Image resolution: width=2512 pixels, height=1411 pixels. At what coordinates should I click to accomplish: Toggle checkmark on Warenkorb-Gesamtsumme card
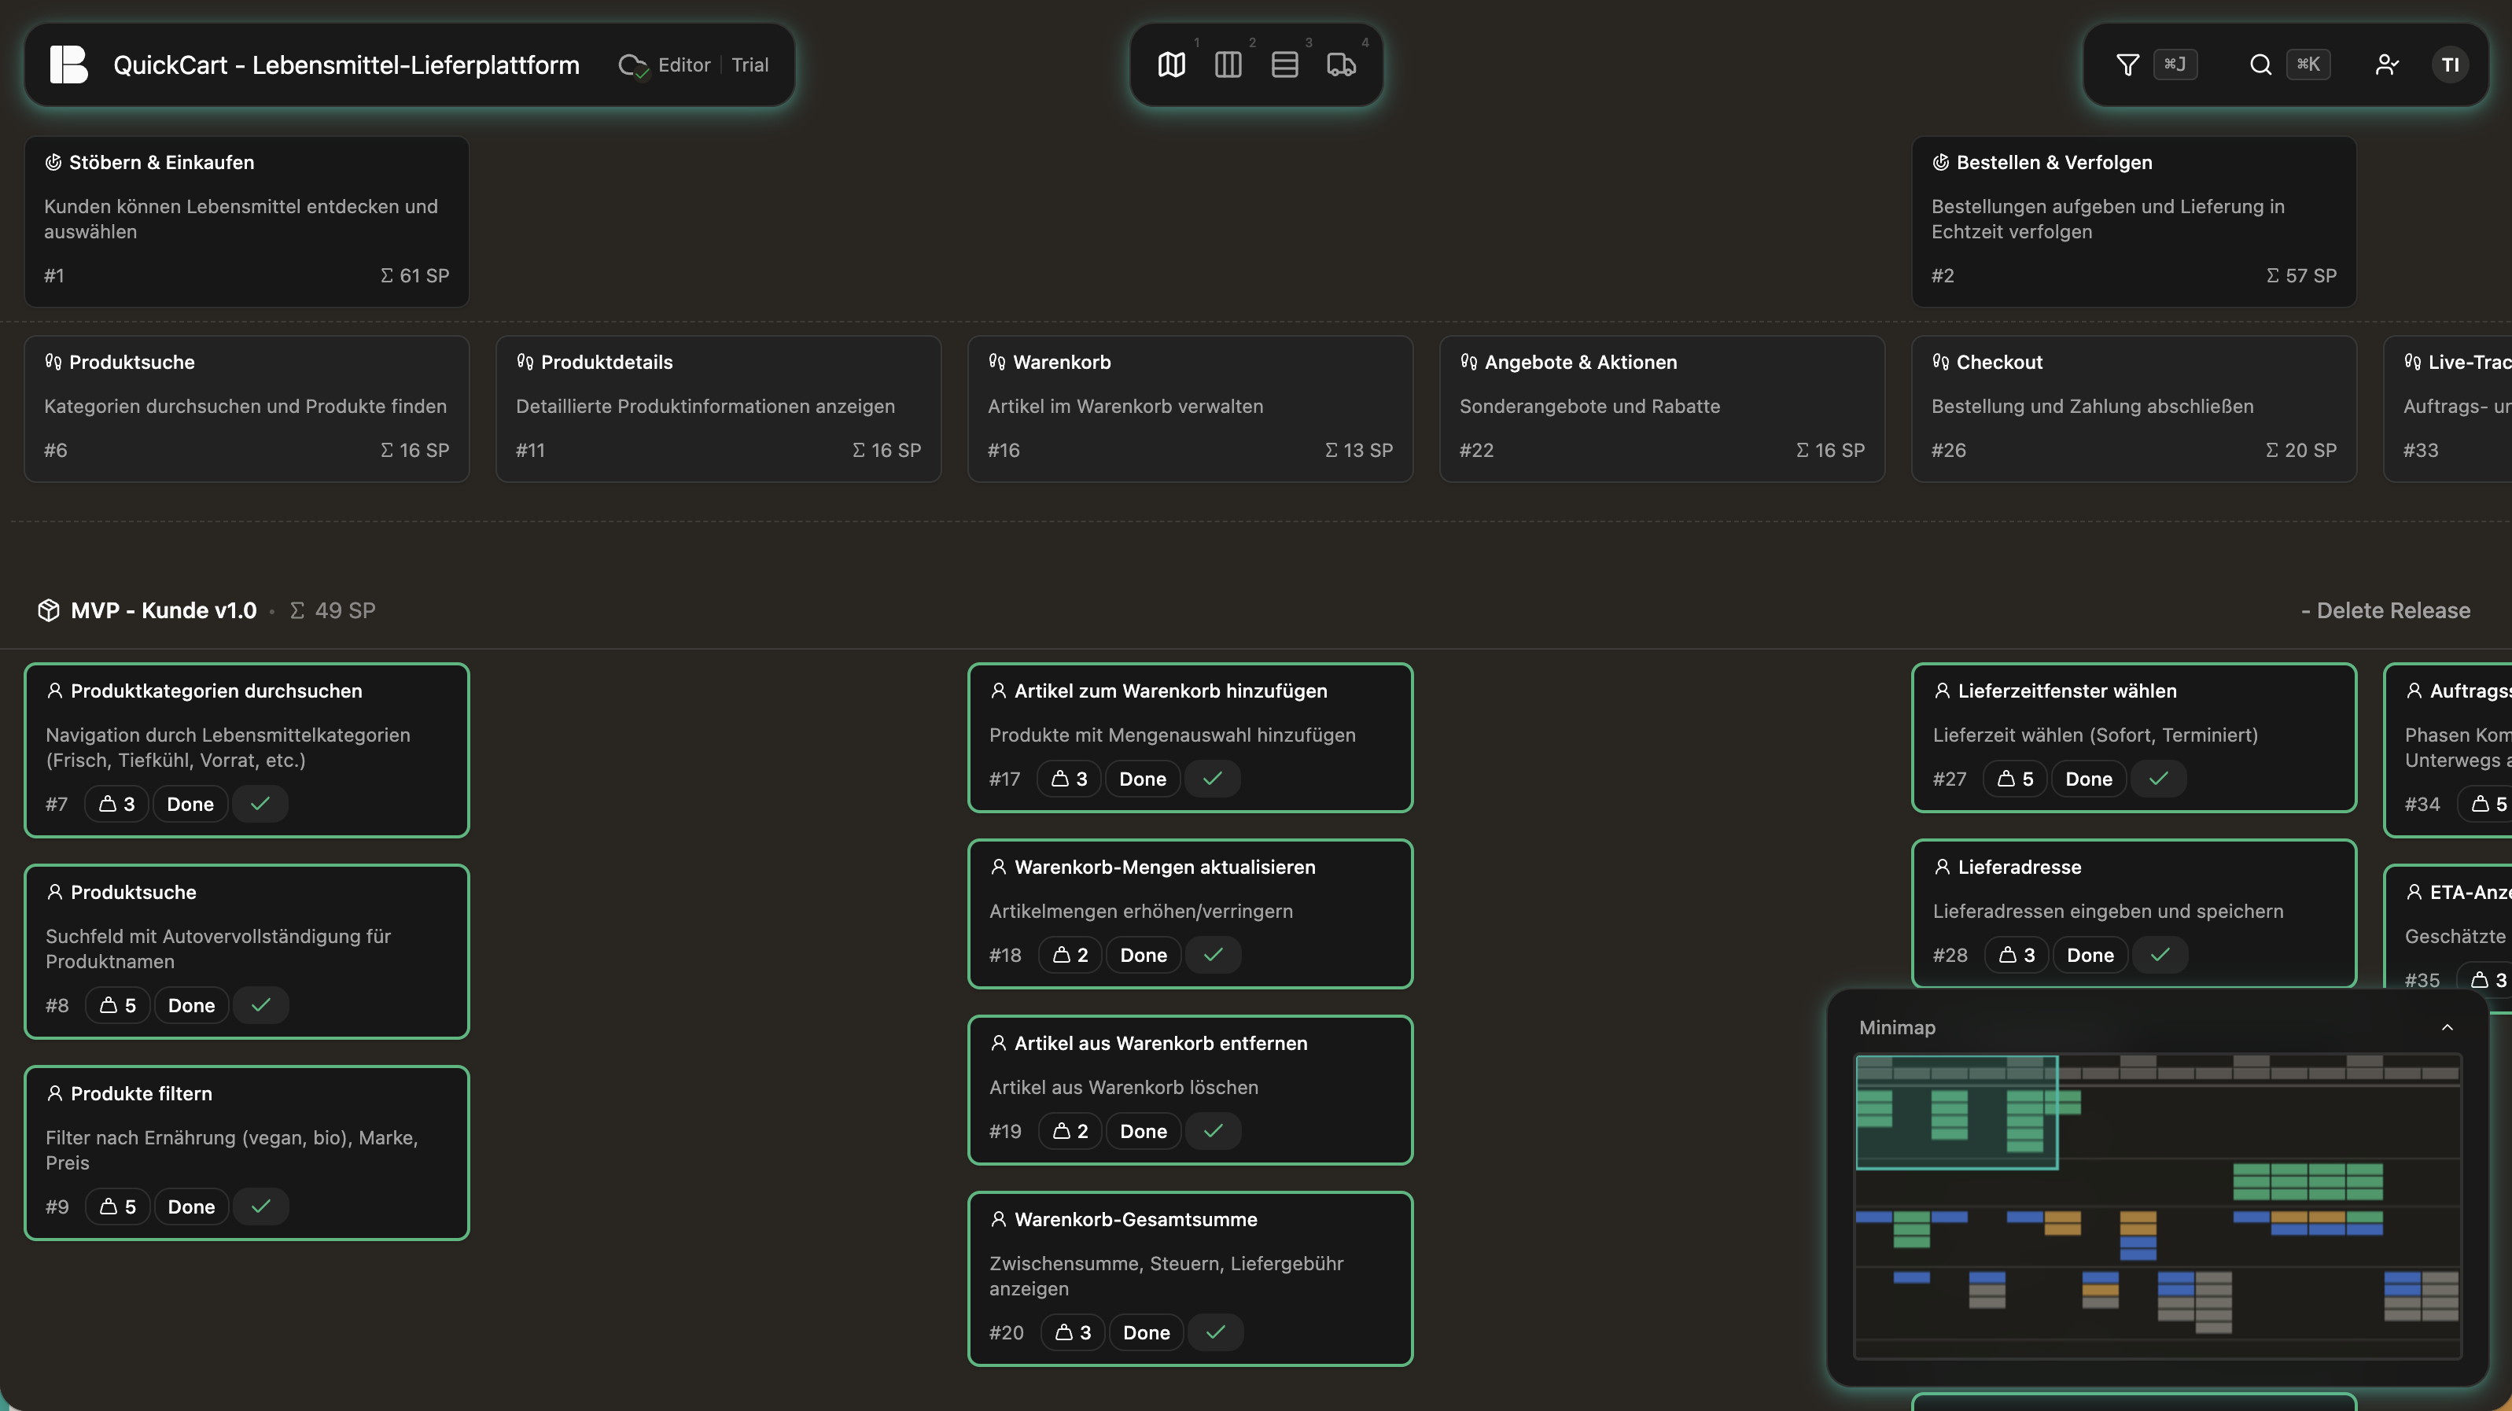[1215, 1331]
